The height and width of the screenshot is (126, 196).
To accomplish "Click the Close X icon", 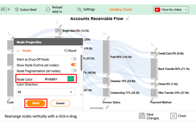I will coord(173,116).
